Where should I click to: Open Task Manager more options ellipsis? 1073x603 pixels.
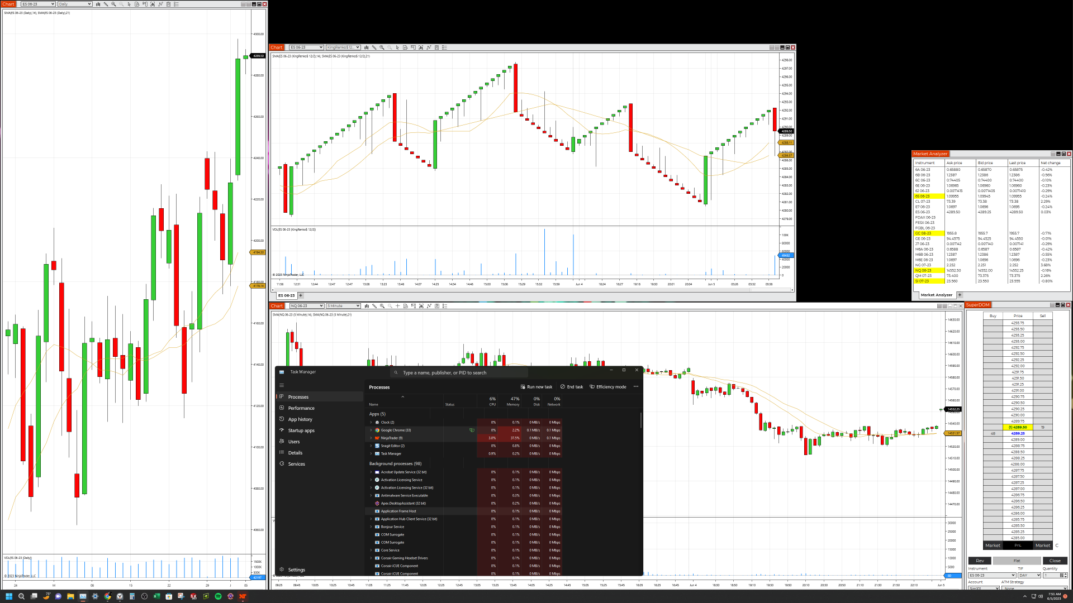(635, 386)
